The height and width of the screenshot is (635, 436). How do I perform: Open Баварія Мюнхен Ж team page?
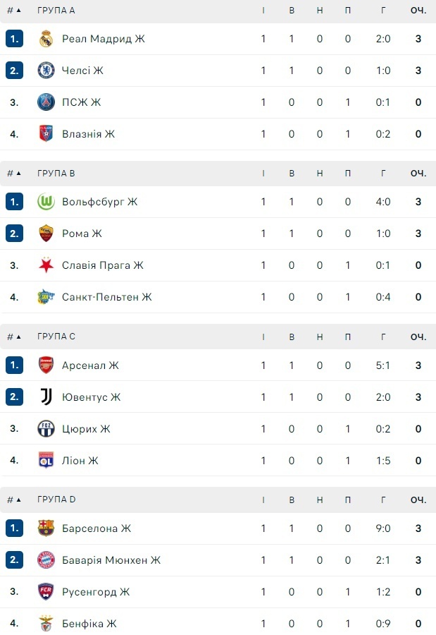(111, 560)
